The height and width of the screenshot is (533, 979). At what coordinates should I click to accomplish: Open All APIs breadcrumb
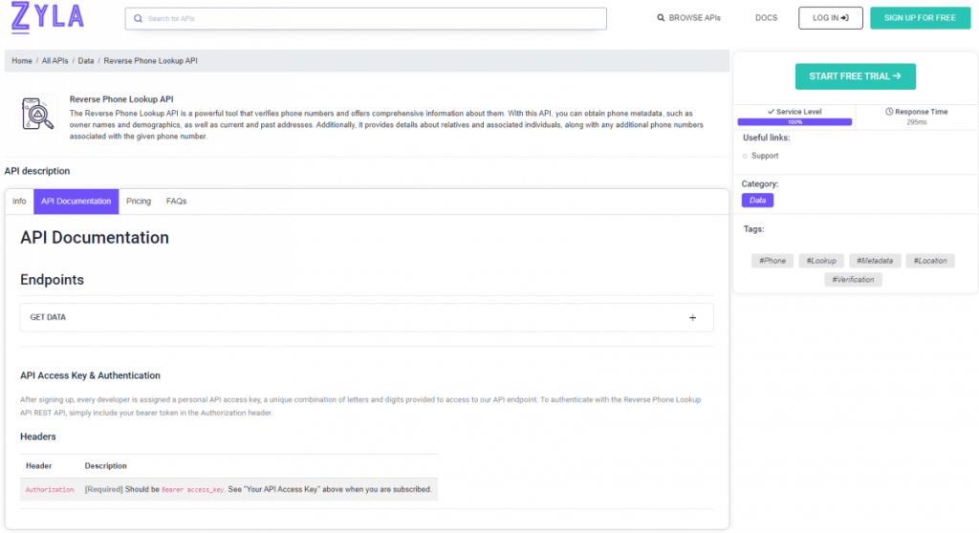(54, 61)
